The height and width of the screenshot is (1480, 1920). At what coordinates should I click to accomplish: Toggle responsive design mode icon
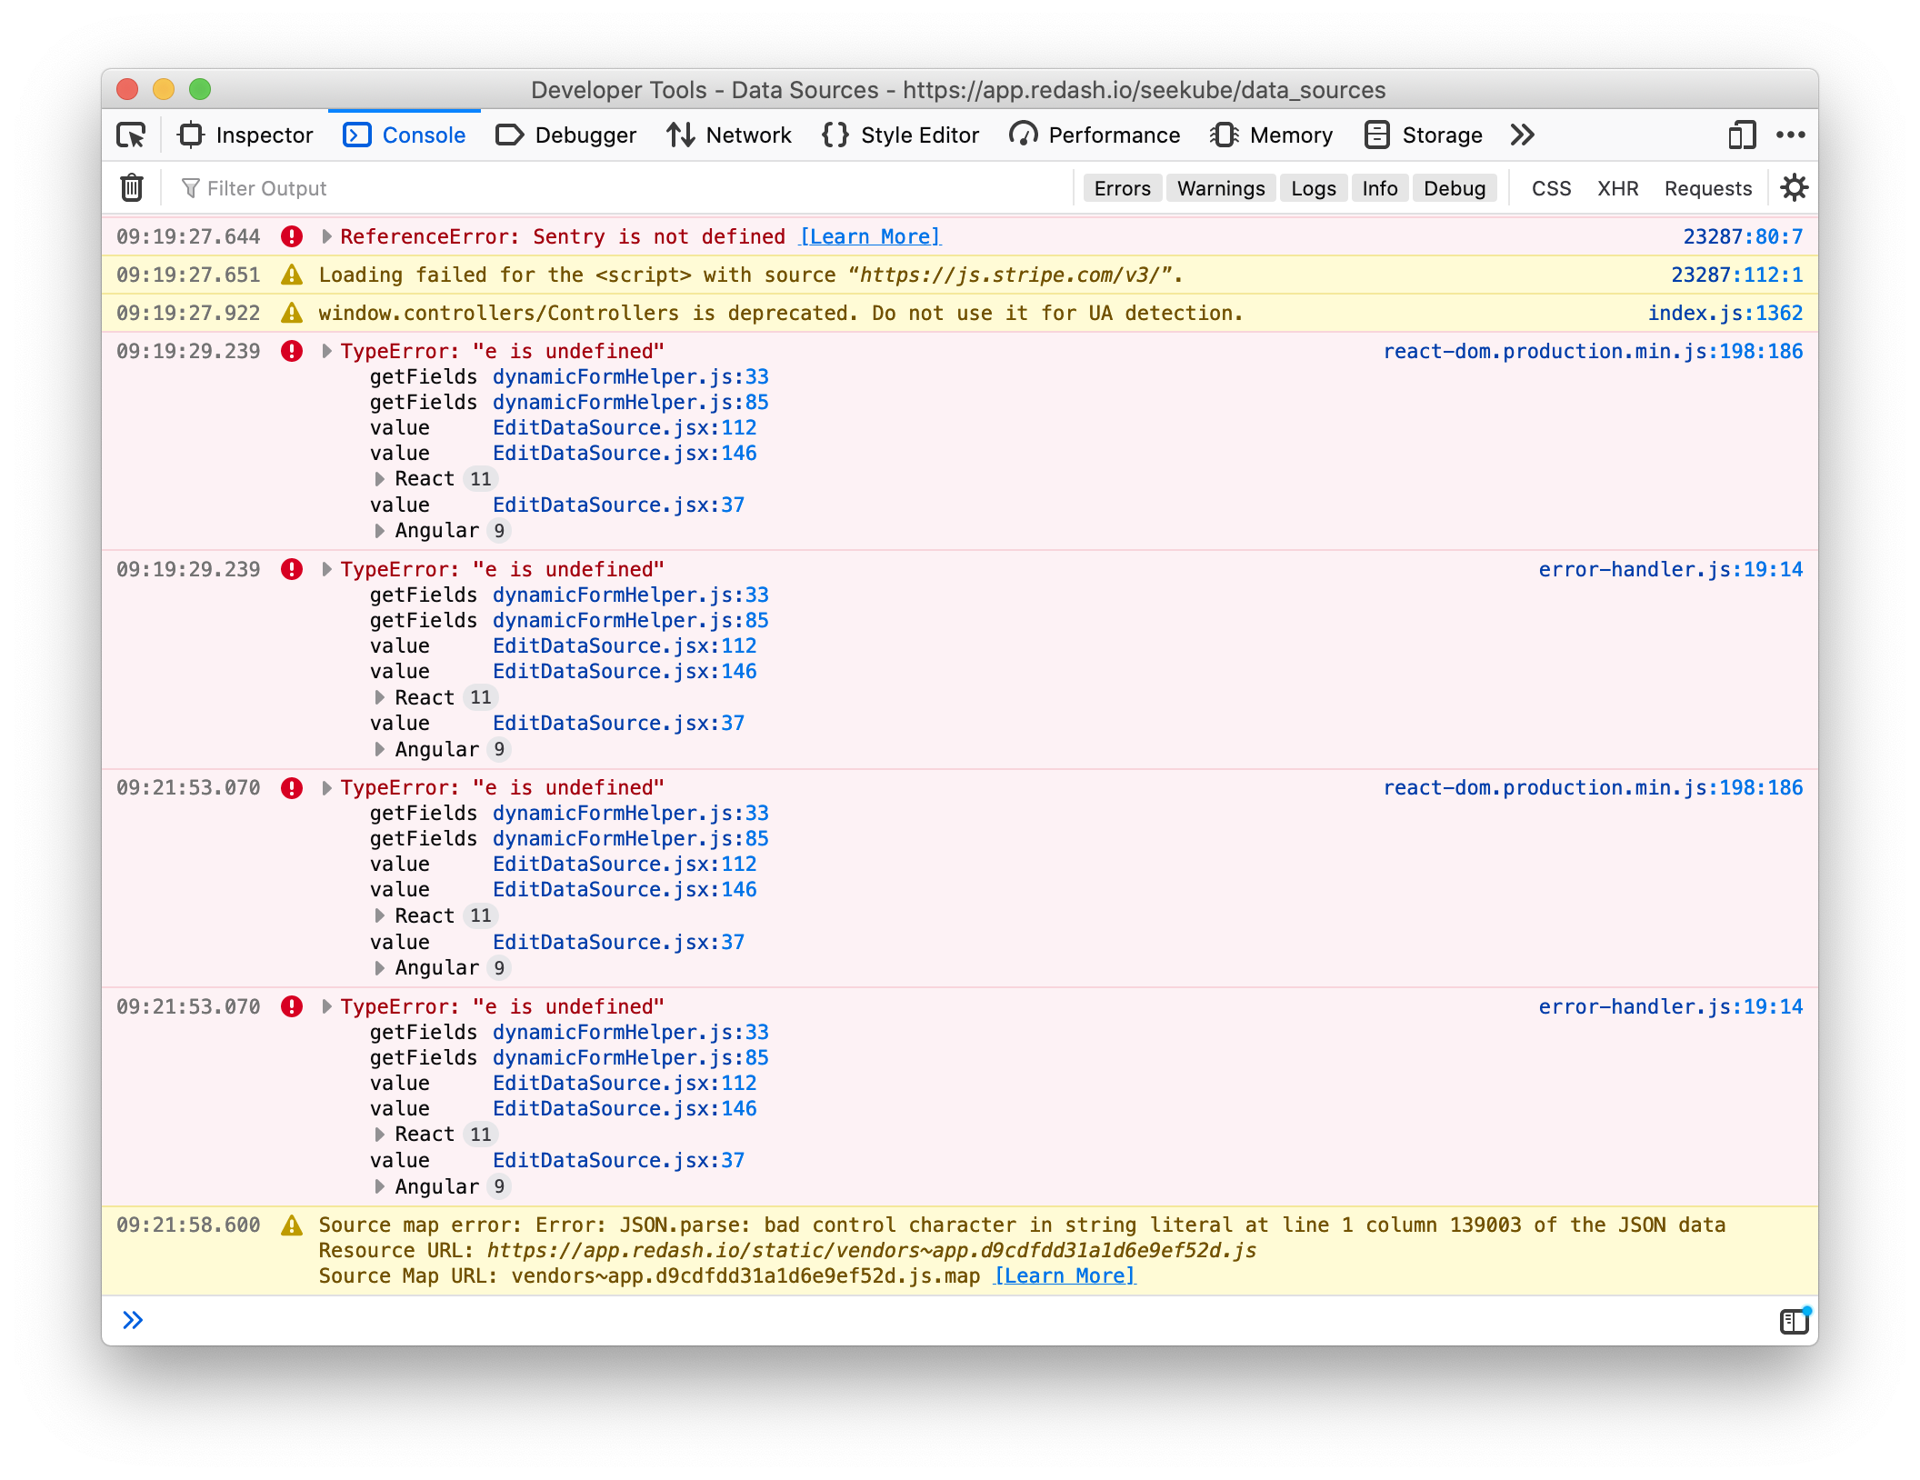tap(1742, 135)
